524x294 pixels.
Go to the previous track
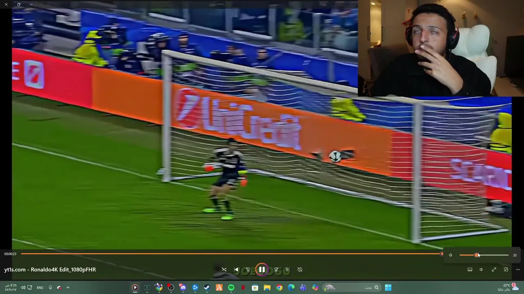click(236, 269)
